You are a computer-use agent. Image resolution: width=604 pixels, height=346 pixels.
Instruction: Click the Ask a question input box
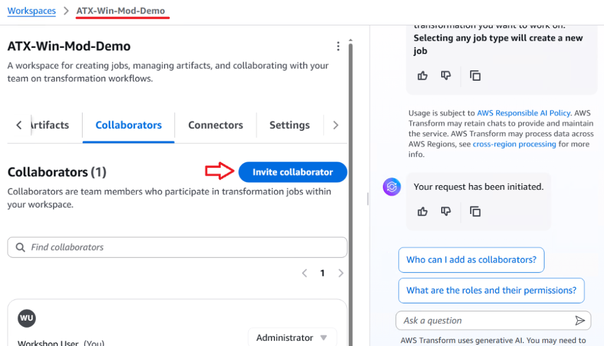[484, 321]
